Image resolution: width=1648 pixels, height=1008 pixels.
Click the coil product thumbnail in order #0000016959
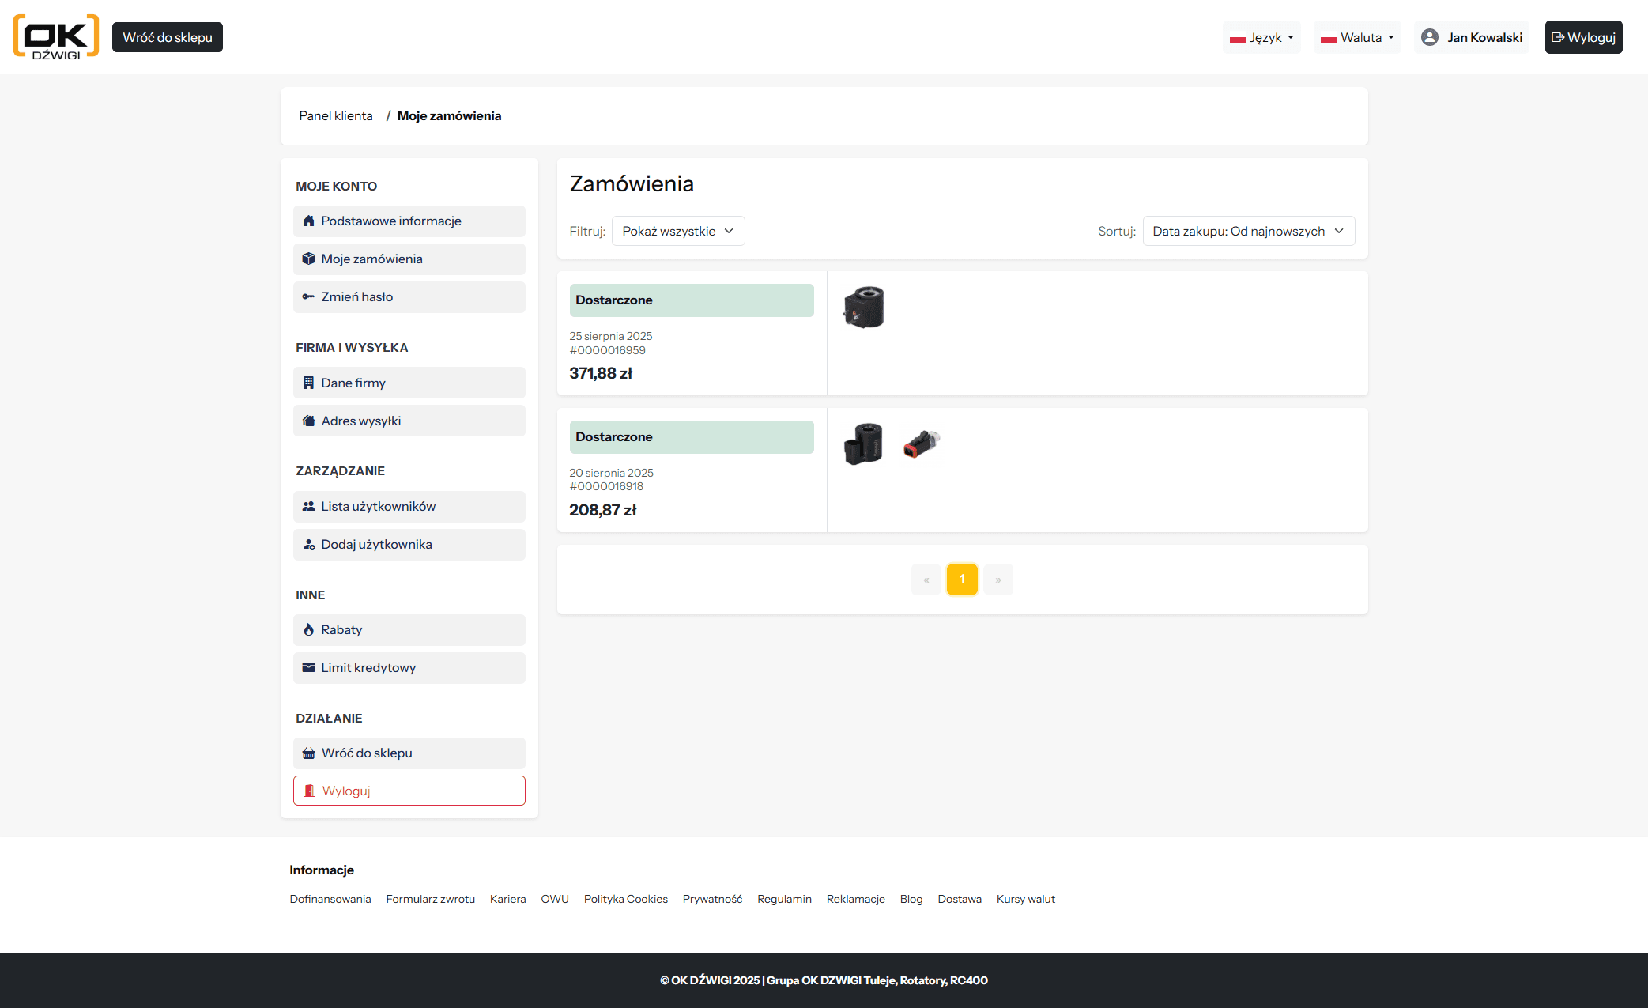[x=864, y=308]
